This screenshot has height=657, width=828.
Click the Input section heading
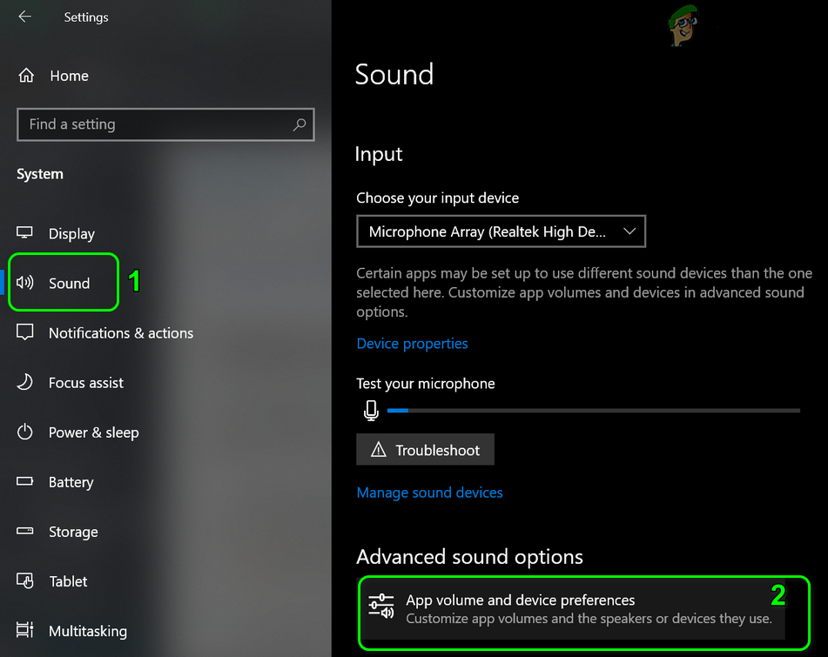tap(379, 154)
